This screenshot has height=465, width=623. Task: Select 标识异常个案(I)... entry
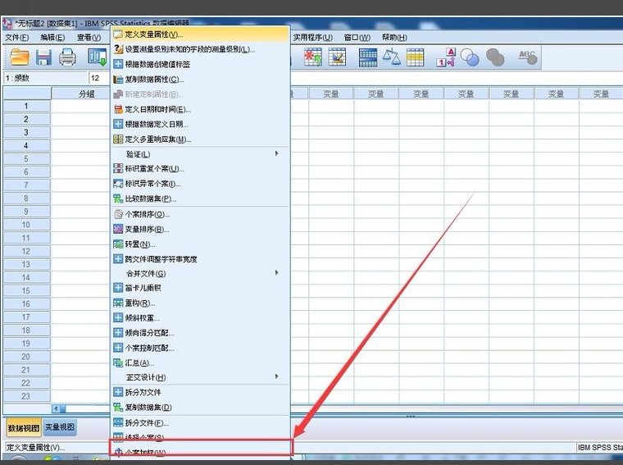point(200,184)
